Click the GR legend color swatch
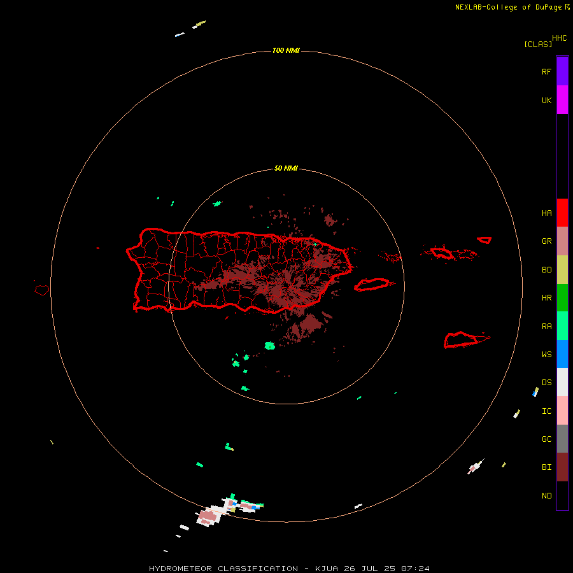Image resolution: width=573 pixels, height=573 pixels. (x=562, y=241)
